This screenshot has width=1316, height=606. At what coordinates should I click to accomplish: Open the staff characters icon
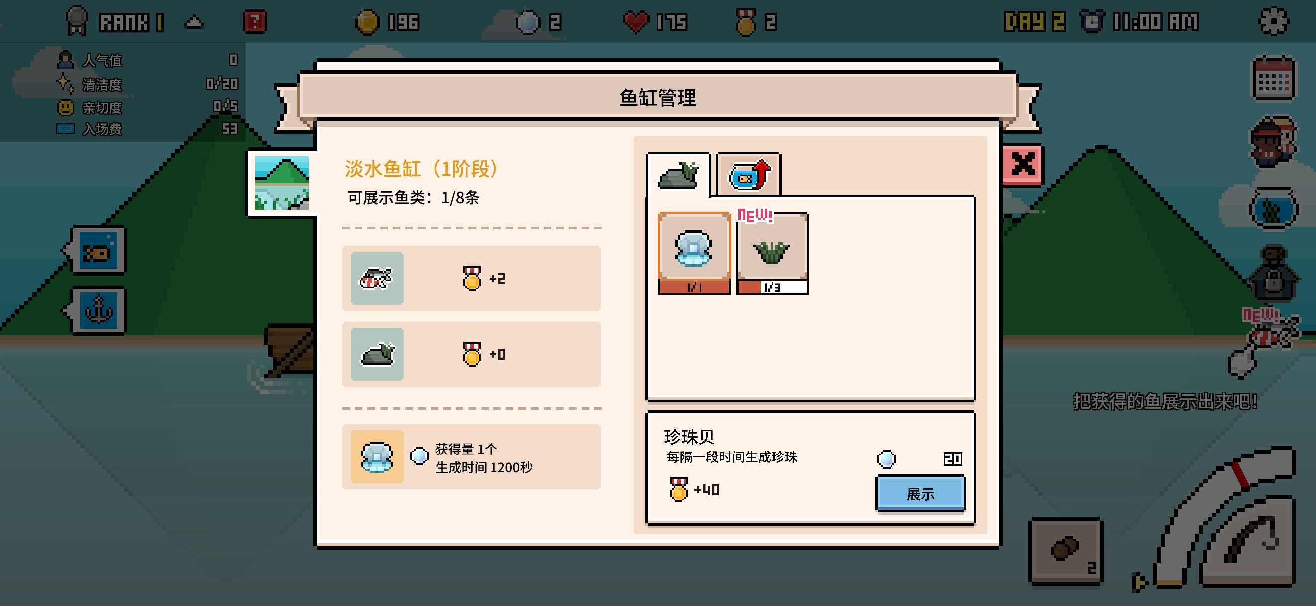[1273, 143]
